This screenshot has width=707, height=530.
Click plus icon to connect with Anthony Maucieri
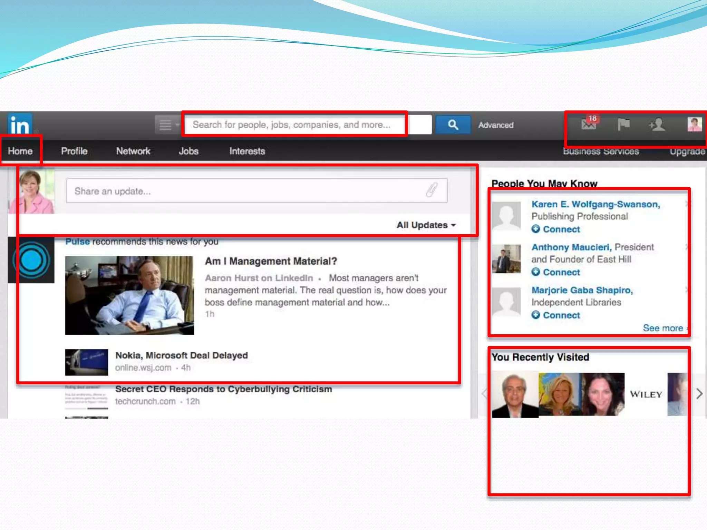click(535, 272)
